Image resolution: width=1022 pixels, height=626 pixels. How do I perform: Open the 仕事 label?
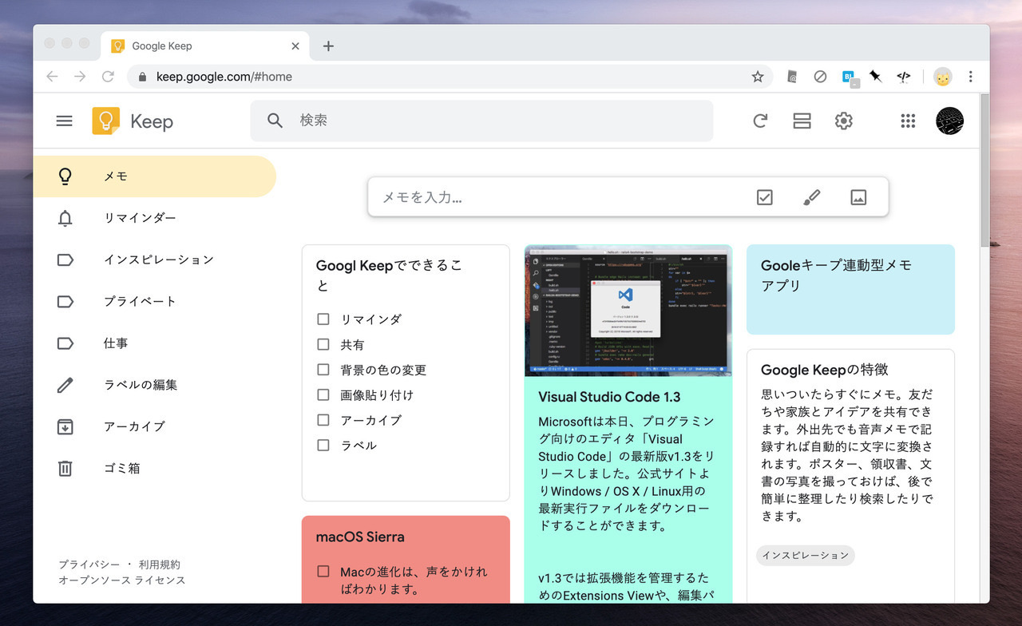pyautogui.click(x=155, y=343)
